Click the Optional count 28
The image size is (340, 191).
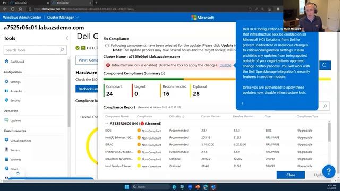click(196, 94)
